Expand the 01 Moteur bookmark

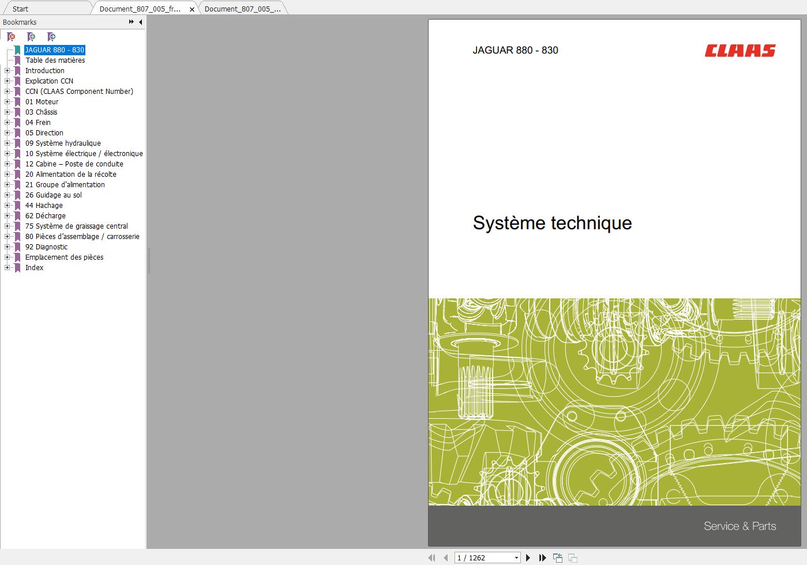[x=7, y=102]
